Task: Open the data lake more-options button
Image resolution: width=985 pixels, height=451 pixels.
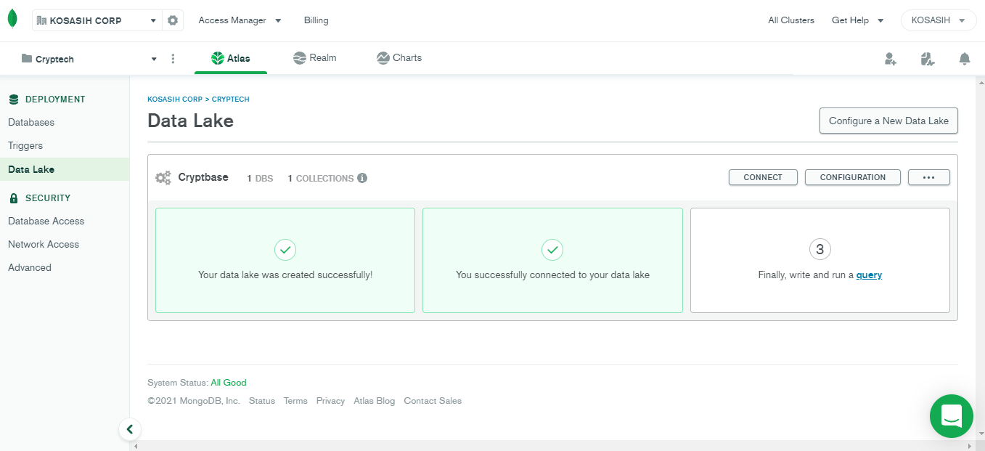Action: (929, 177)
